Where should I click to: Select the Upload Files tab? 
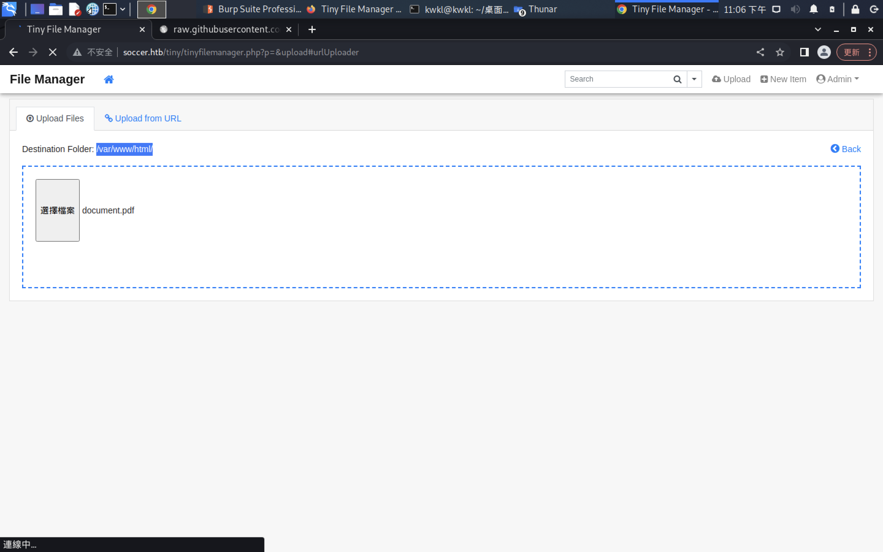click(55, 118)
